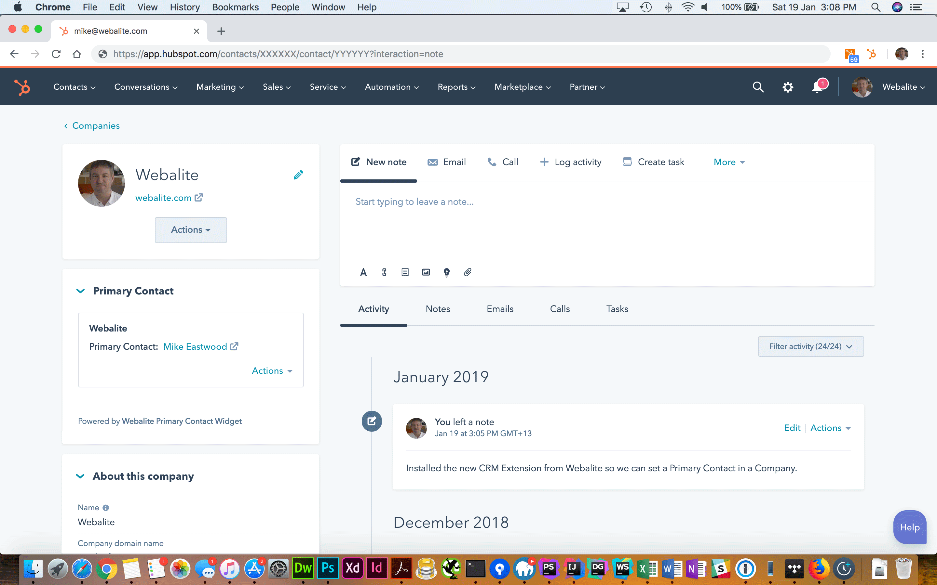Collapse the Primary Contact section
The width and height of the screenshot is (937, 585).
tap(81, 291)
